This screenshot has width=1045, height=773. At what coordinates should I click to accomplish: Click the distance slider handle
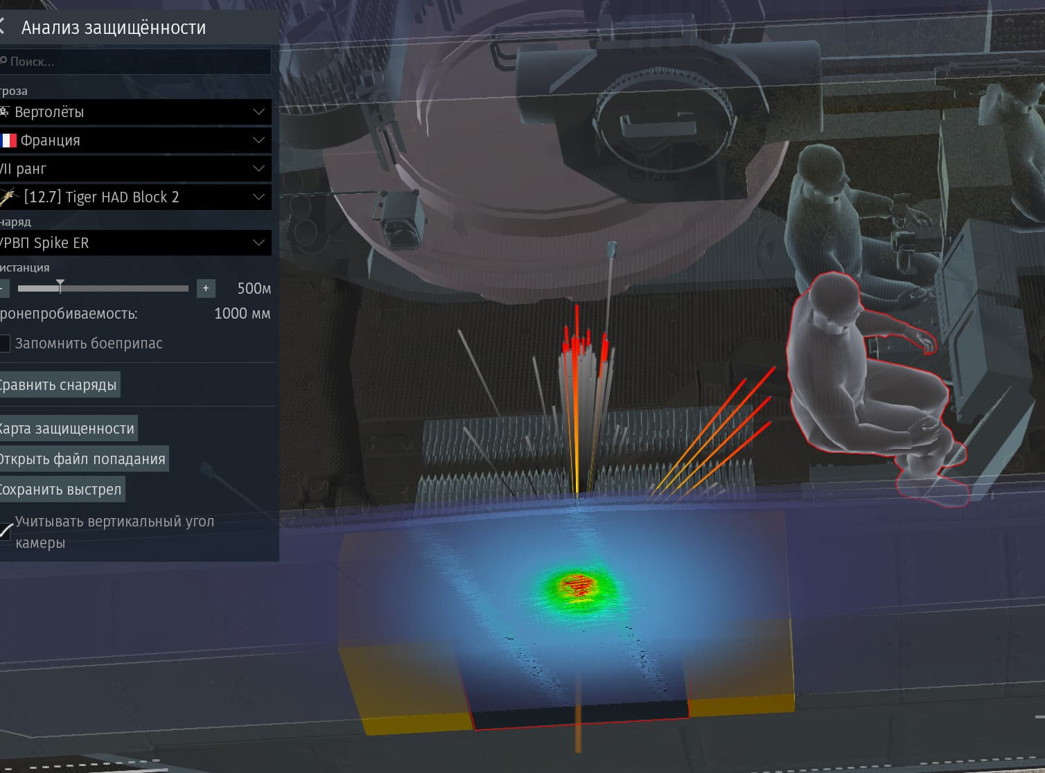[x=60, y=286]
